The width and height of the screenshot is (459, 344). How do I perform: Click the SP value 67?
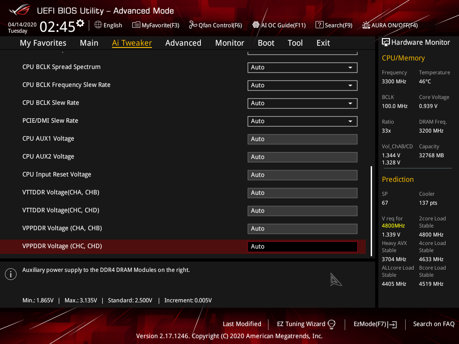click(385, 203)
